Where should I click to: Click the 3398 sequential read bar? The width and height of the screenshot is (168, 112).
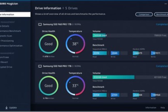(x=100, y=53)
